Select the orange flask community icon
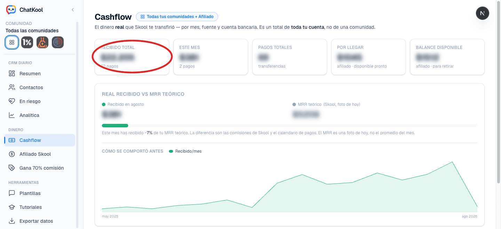Image resolution: width=501 pixels, height=229 pixels. pyautogui.click(x=42, y=42)
